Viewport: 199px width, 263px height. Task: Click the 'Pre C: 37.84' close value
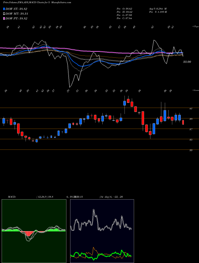point(125,18)
